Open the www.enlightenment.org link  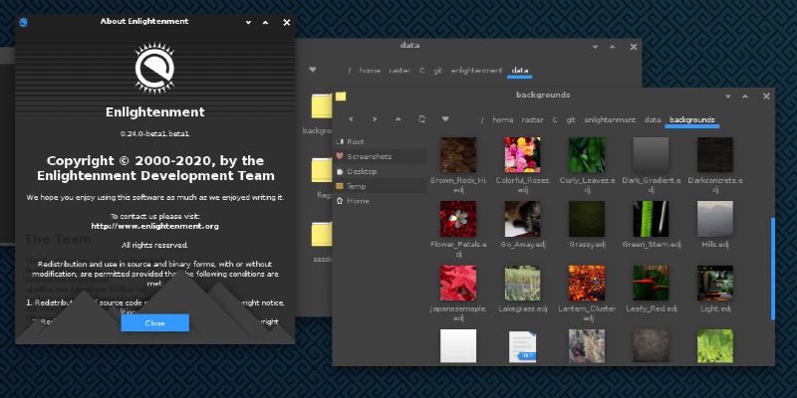tap(154, 226)
